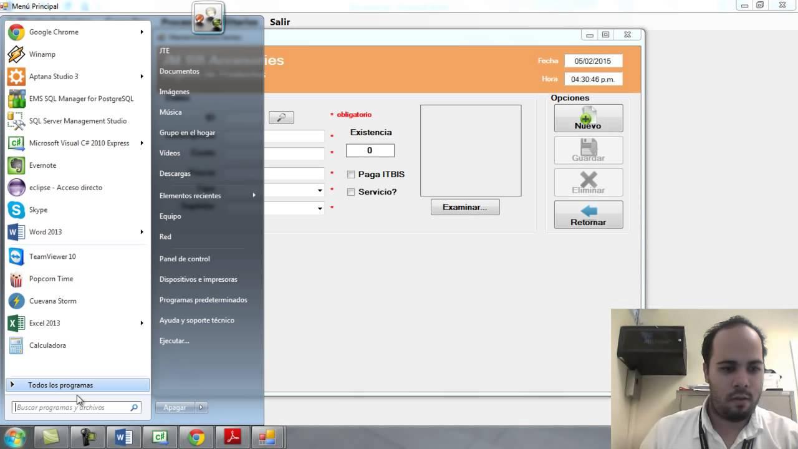Open Google Chrome from the Start menu
Image resolution: width=798 pixels, height=449 pixels.
point(53,32)
